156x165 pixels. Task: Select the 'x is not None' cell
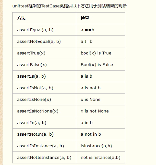(100, 111)
